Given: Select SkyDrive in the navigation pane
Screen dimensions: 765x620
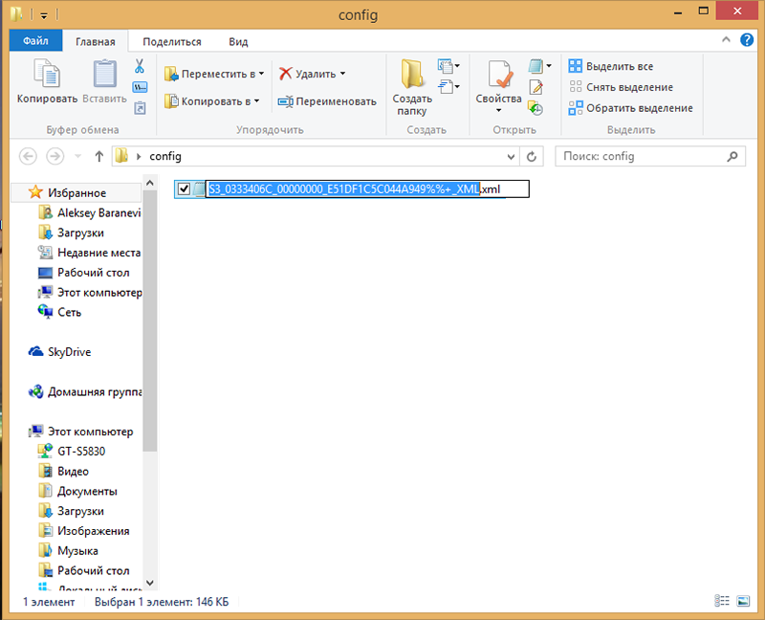Looking at the screenshot, I should click(x=69, y=352).
